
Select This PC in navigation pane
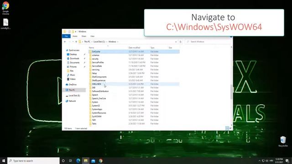click(x=72, y=90)
